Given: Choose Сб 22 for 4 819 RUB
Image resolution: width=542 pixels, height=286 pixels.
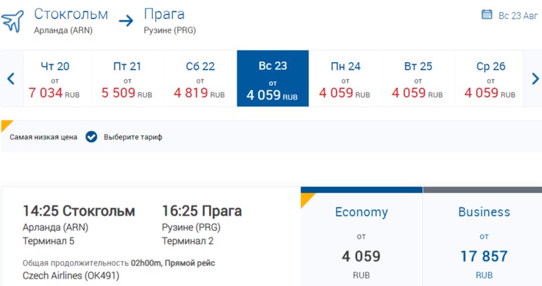Looking at the screenshot, I should pyautogui.click(x=200, y=79).
